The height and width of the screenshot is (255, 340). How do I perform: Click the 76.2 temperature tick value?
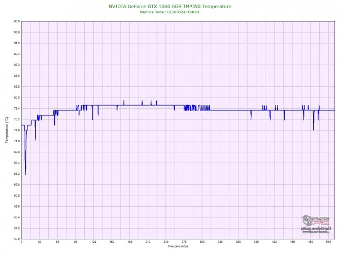[x=17, y=119]
